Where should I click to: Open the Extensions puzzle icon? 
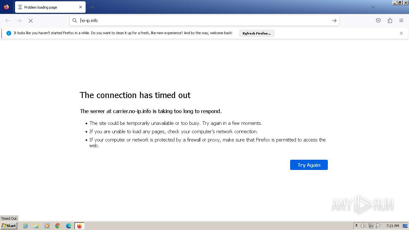(390, 20)
